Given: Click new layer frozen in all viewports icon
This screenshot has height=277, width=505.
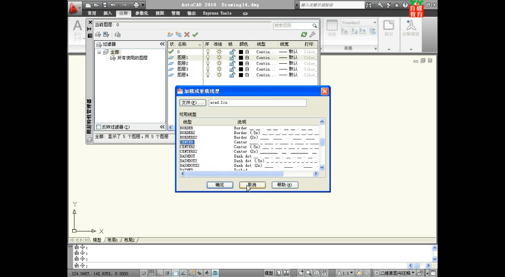Looking at the screenshot, I should point(178,35).
